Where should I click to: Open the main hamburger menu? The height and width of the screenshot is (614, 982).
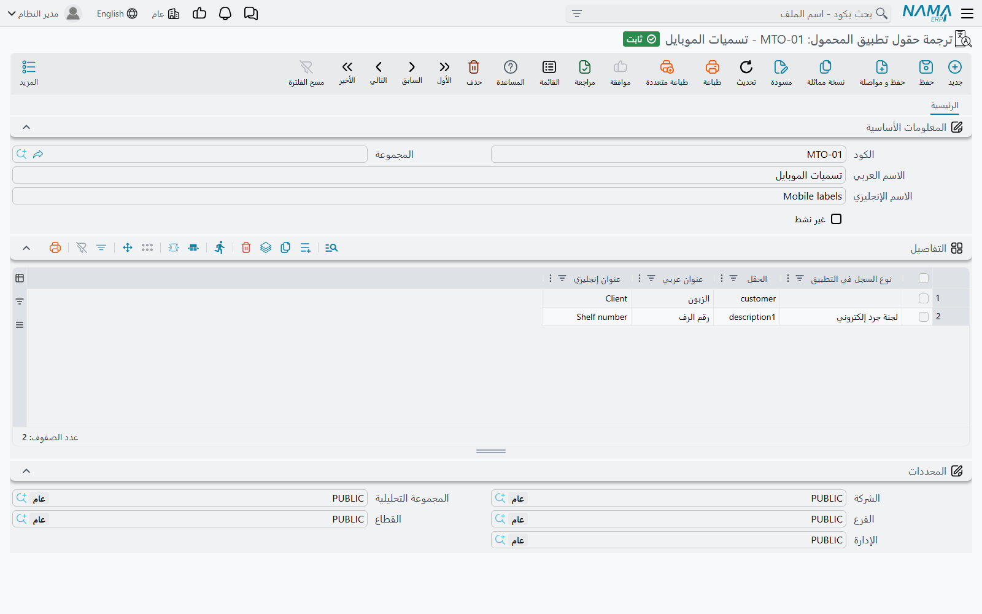(967, 14)
